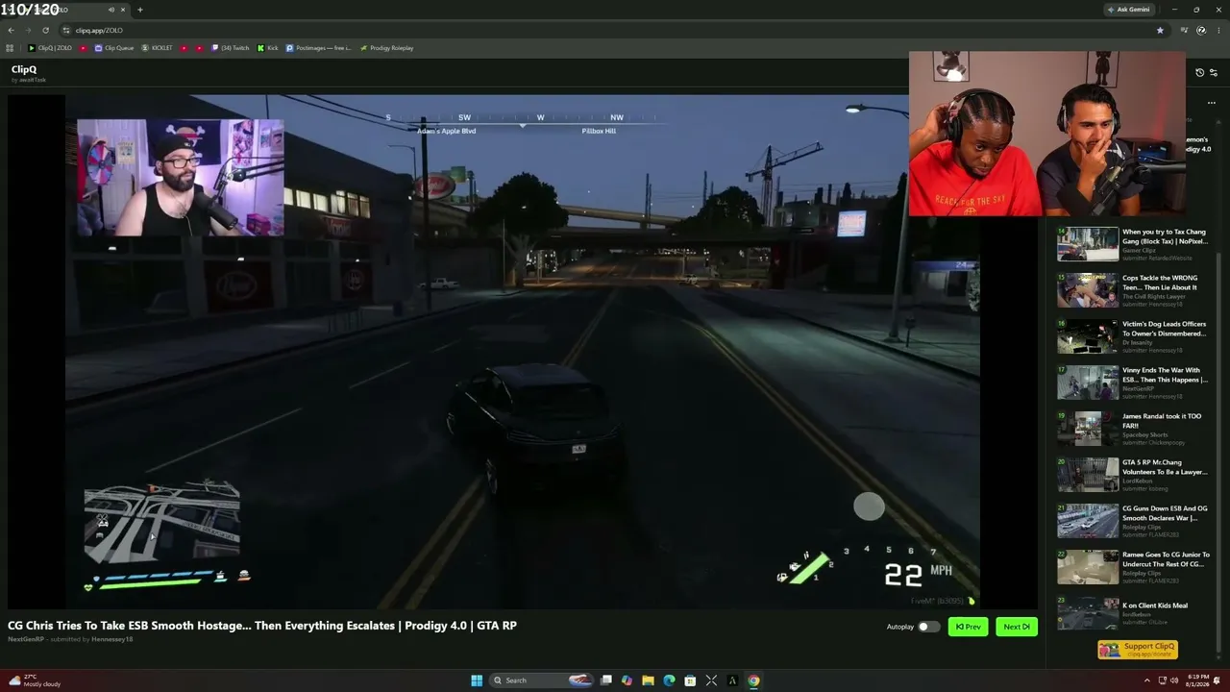Go to the previous clip with Prev
The width and height of the screenshot is (1230, 692).
(x=968, y=627)
